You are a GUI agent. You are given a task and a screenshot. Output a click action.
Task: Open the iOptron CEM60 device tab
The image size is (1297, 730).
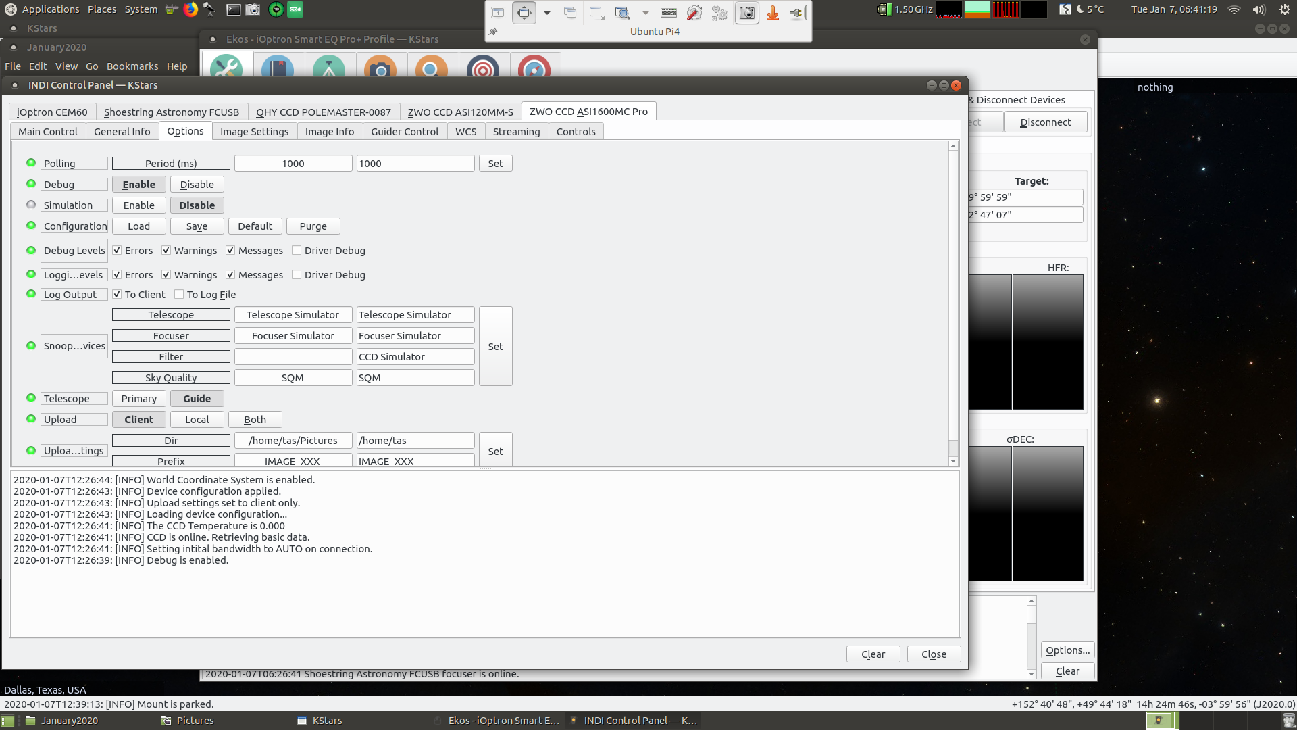coord(52,112)
